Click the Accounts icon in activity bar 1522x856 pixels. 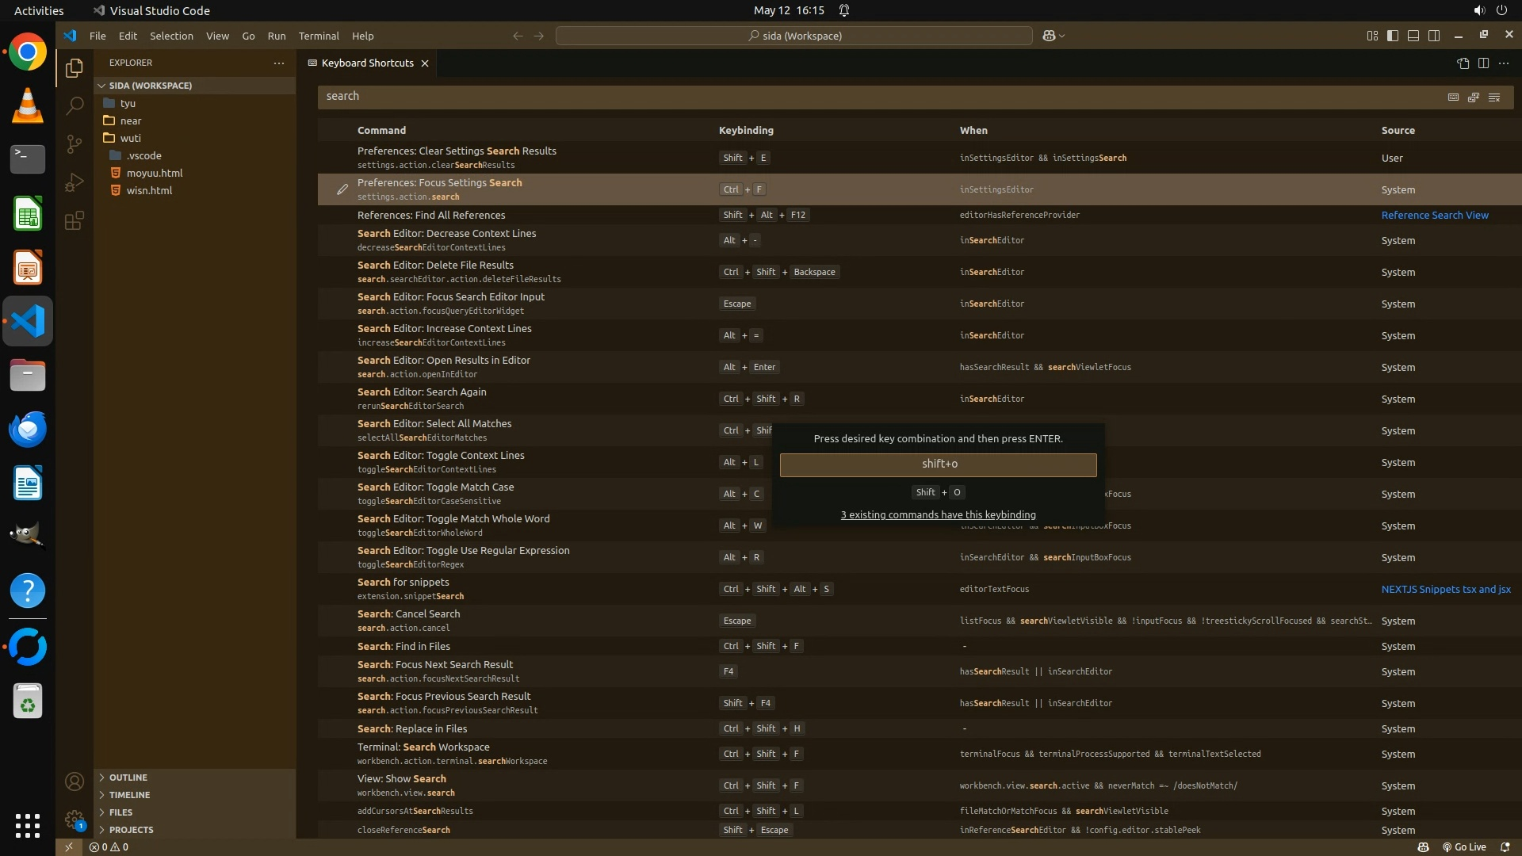click(x=74, y=781)
